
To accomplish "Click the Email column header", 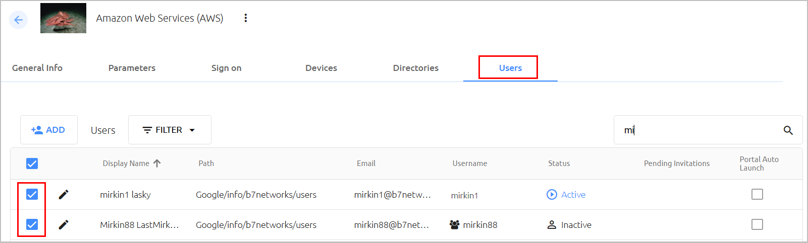I will click(366, 164).
